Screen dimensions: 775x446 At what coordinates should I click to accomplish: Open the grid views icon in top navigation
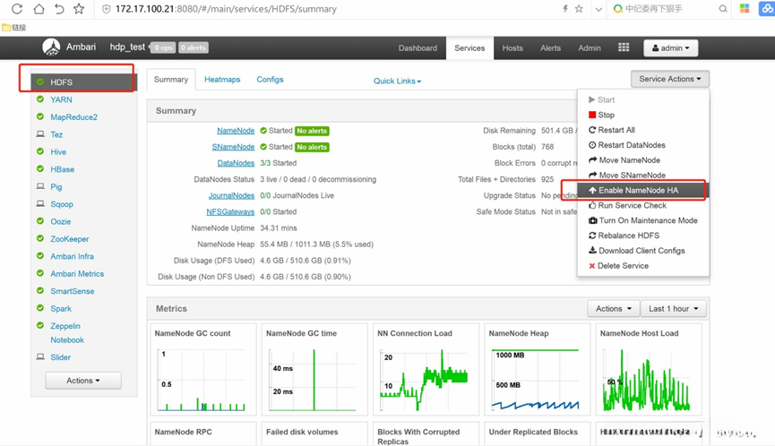pos(624,47)
